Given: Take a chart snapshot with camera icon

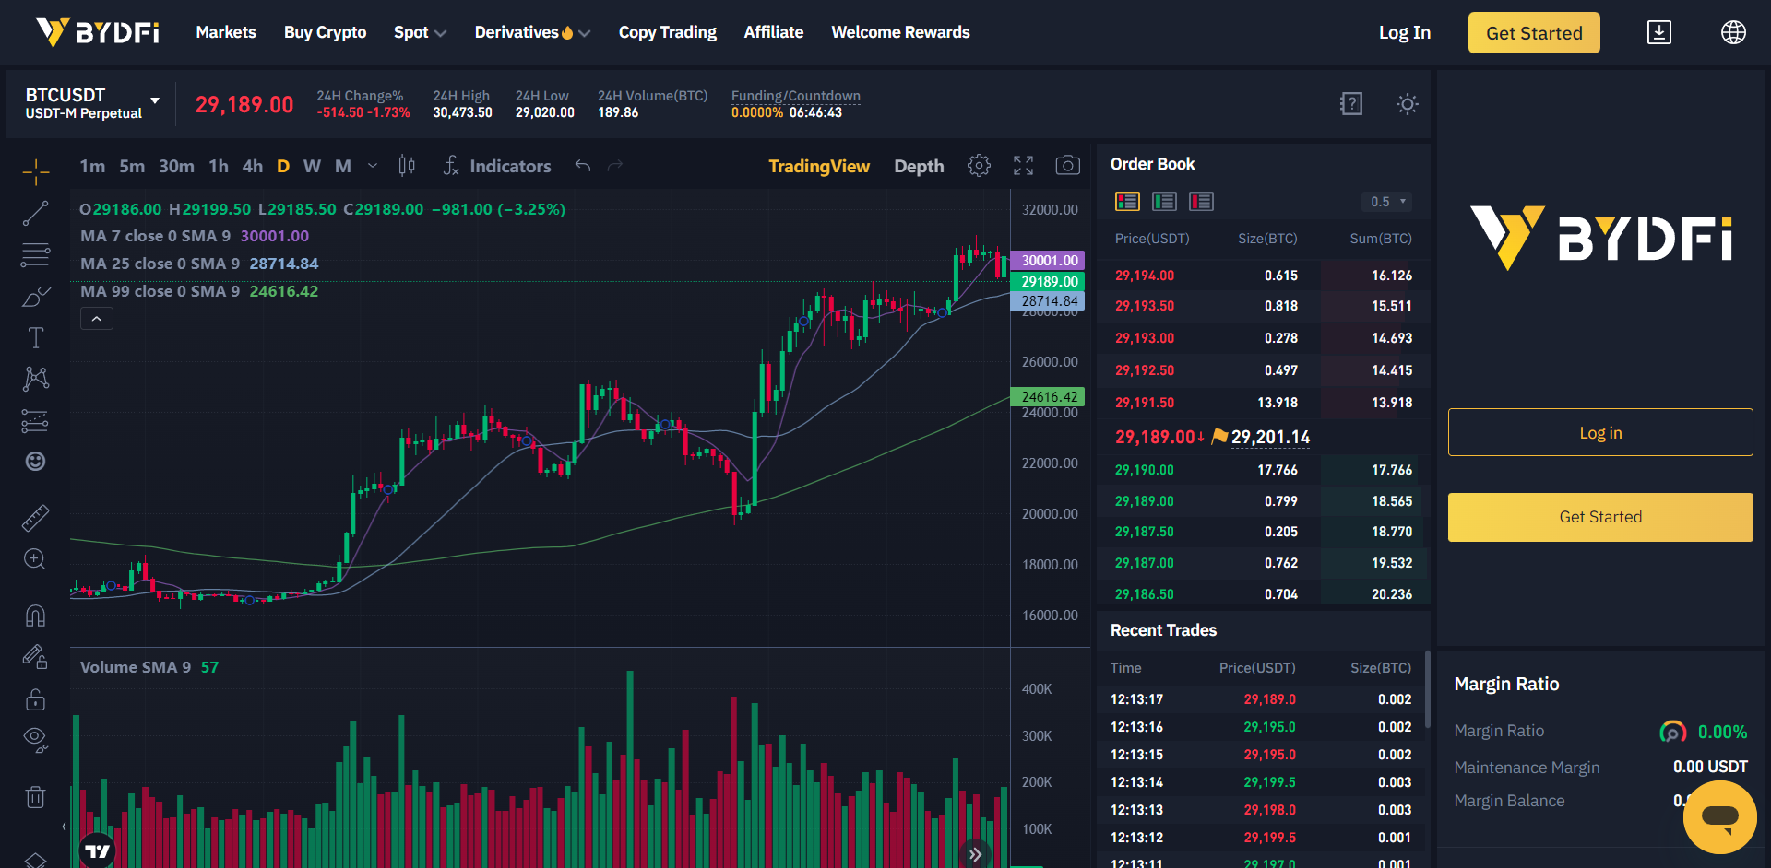Looking at the screenshot, I should click(1068, 166).
